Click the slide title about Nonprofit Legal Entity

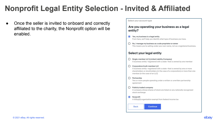[x=98, y=8]
